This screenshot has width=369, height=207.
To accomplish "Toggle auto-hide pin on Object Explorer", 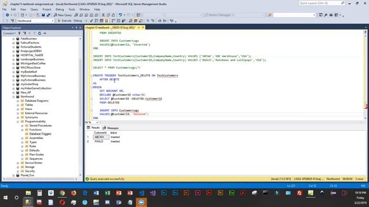I will (77, 28).
